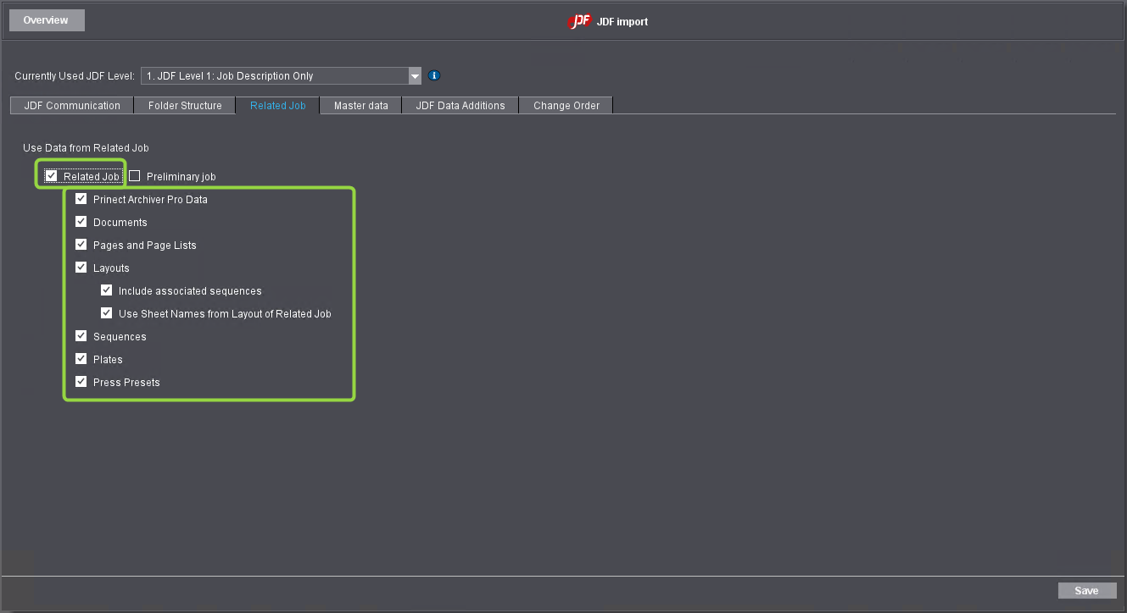The height and width of the screenshot is (613, 1127).
Task: Enable the Preliminary job checkbox
Action: pos(135,176)
